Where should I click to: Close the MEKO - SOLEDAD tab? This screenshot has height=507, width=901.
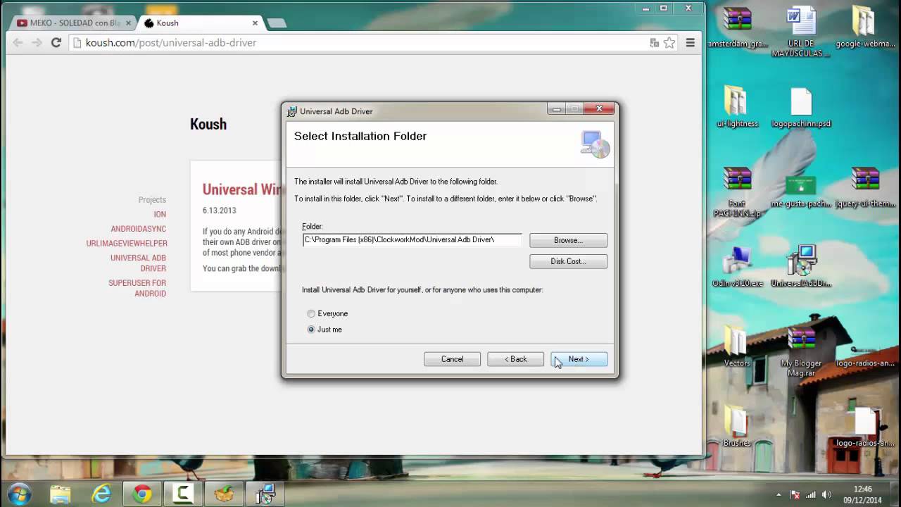128,23
